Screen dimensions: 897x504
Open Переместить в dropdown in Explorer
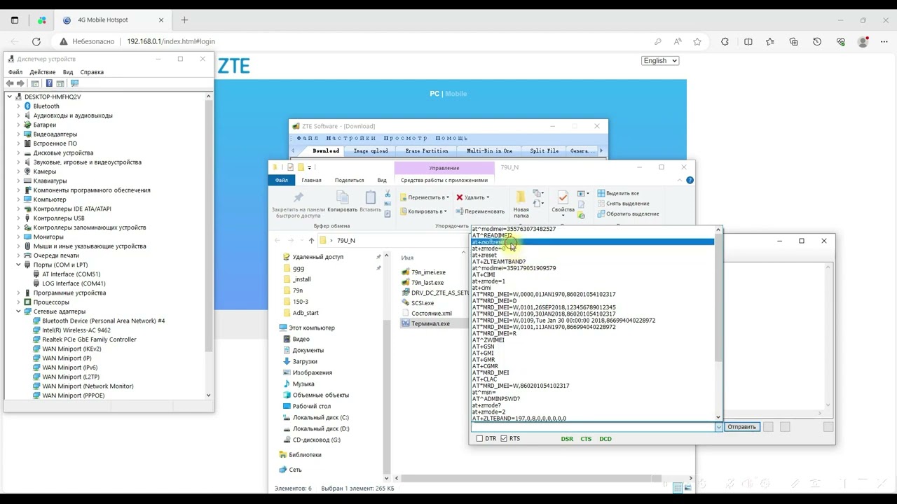(x=423, y=197)
